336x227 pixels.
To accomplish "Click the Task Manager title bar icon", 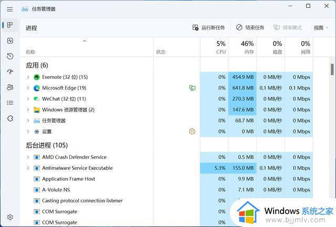I will [x=25, y=9].
